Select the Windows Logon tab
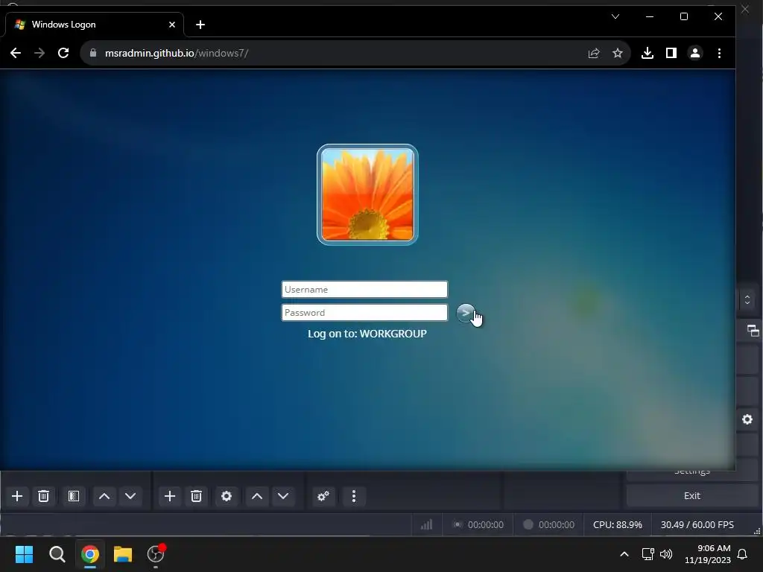 click(95, 25)
